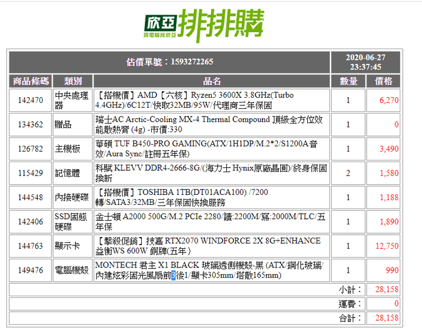The width and height of the screenshot is (422, 329).
Task: Click the 電腦機殼 category cell
Action: pos(73,270)
